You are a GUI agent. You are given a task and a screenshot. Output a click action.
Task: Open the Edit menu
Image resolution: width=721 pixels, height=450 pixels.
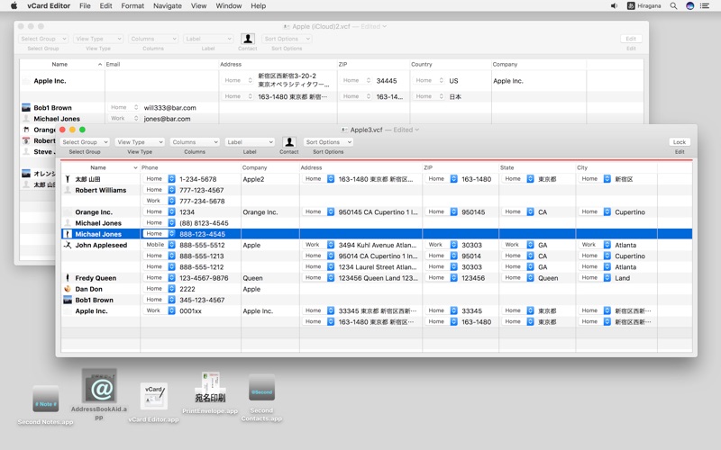point(105,5)
